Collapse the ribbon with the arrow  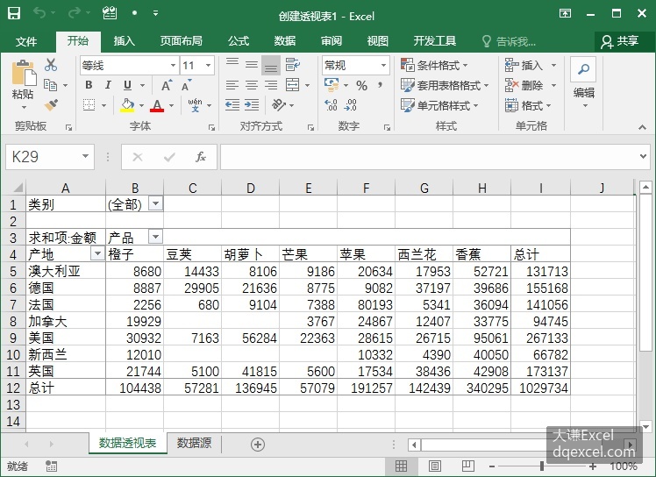click(642, 127)
